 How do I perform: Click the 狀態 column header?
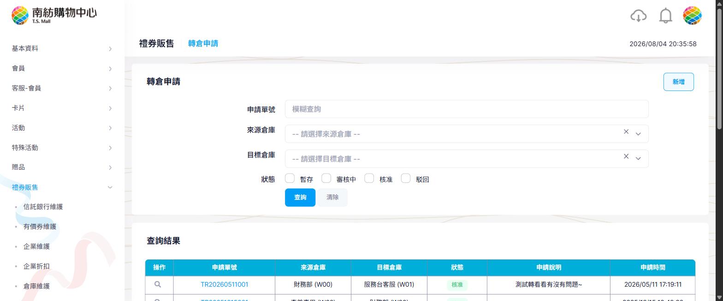(x=457, y=267)
